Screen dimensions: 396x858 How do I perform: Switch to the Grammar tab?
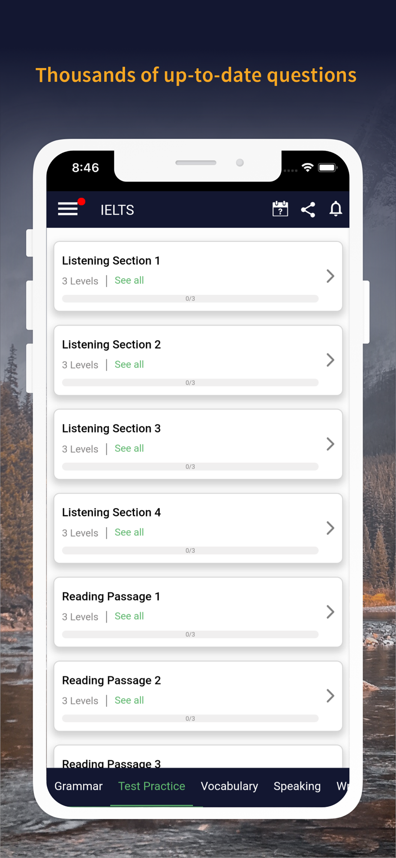point(78,786)
